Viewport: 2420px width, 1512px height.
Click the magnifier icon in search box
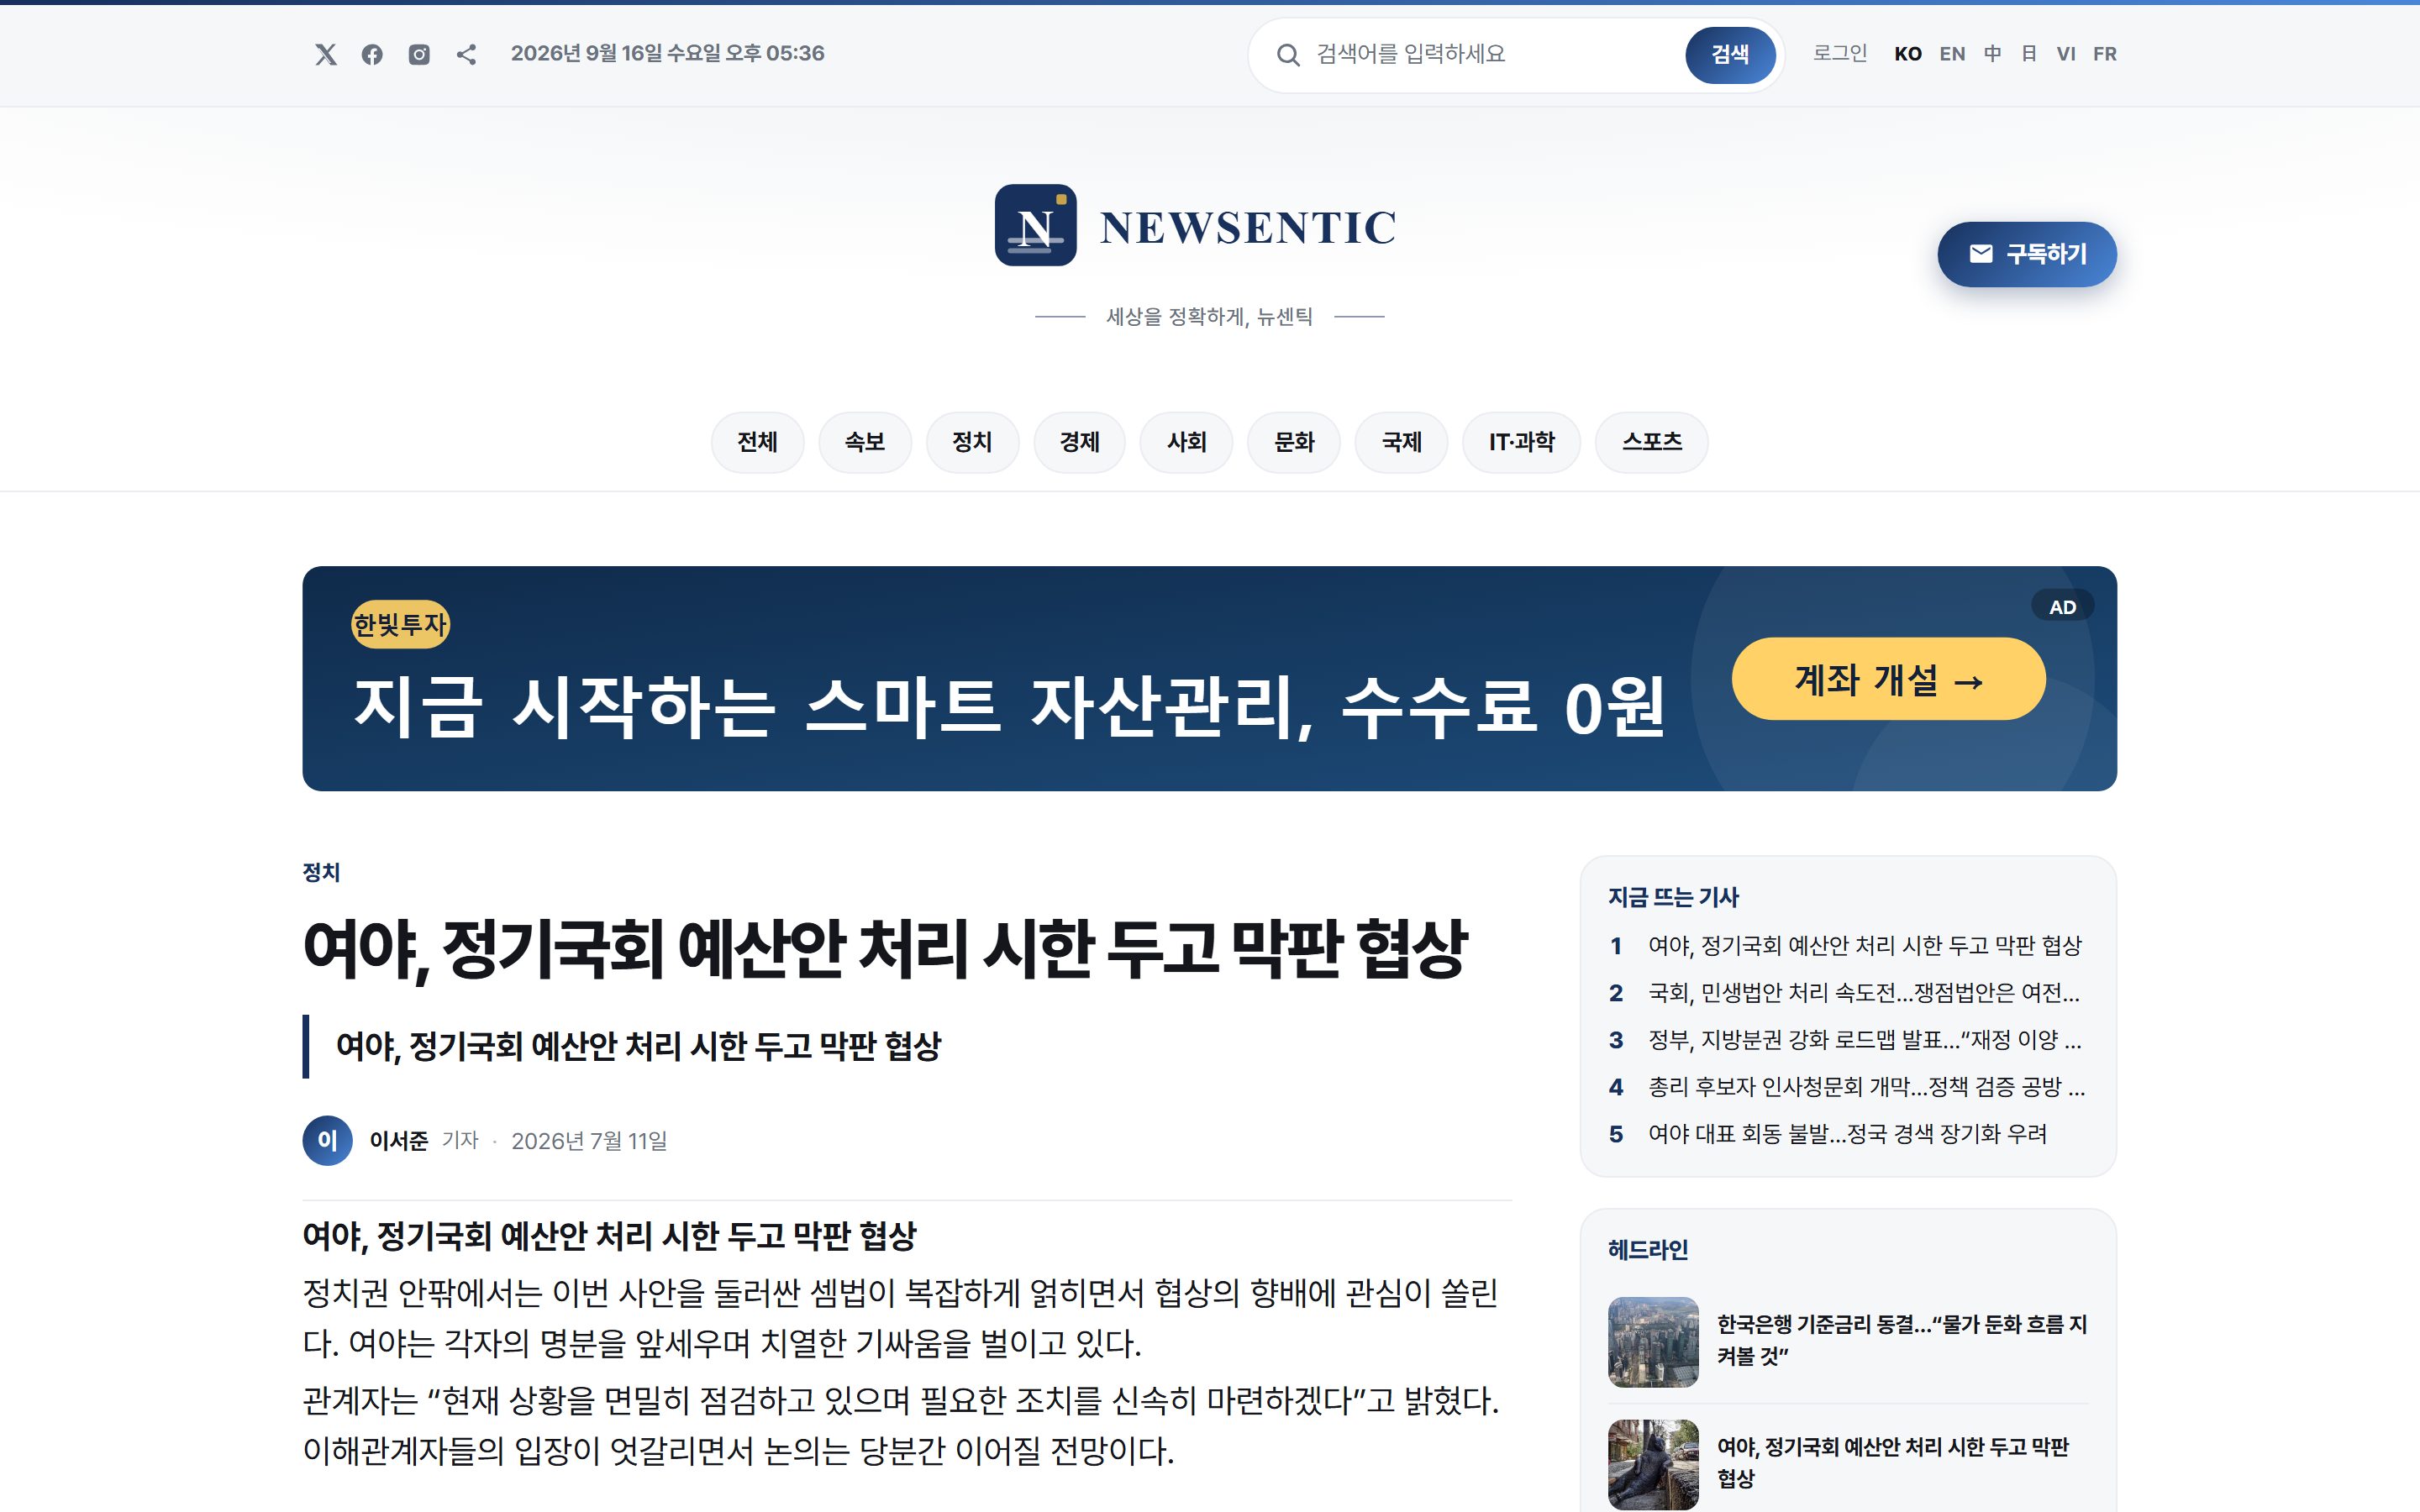coord(1288,55)
